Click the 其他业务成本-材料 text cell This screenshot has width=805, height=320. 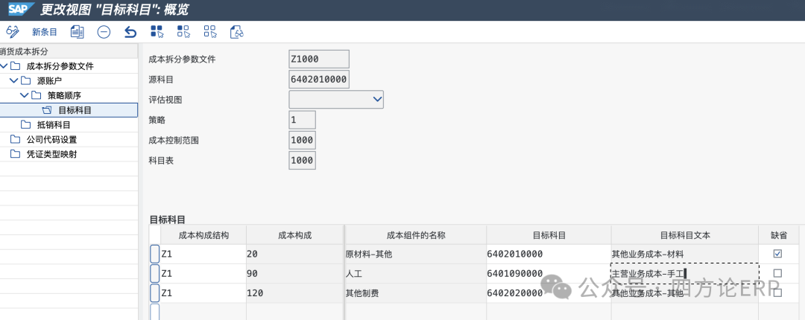coord(685,254)
